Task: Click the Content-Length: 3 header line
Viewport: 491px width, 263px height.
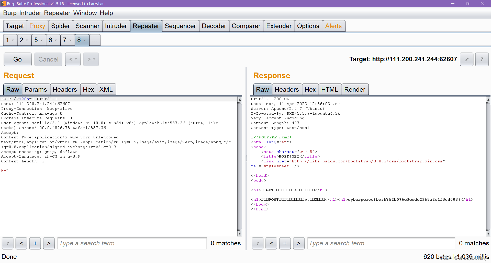Action: coord(23,161)
